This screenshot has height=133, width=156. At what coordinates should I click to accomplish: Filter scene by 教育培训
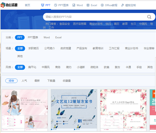(98, 48)
